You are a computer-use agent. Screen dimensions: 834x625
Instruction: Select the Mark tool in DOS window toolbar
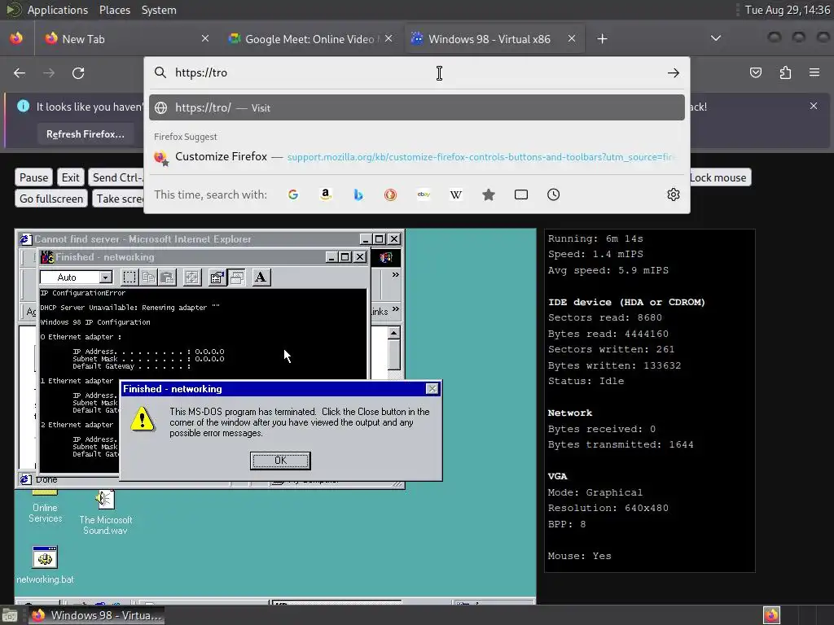(x=129, y=277)
